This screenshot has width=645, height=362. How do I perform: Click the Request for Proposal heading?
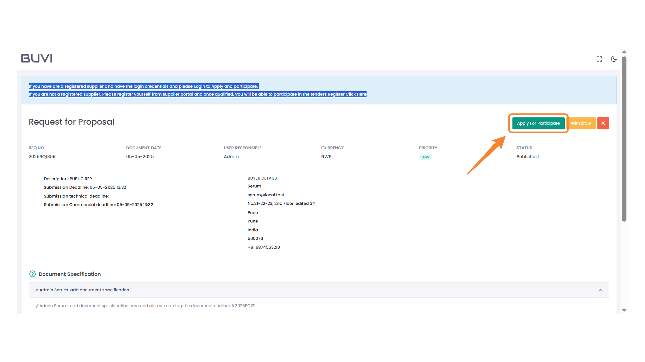(x=71, y=122)
